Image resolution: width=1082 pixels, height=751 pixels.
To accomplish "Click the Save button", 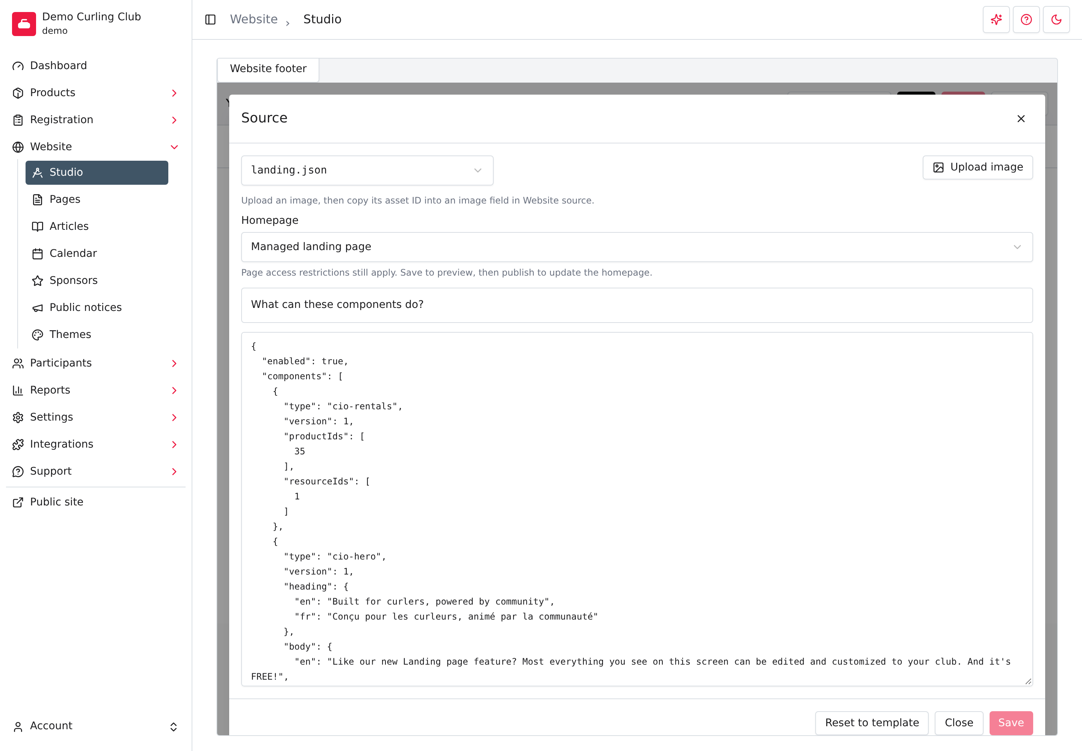I will (x=1011, y=723).
